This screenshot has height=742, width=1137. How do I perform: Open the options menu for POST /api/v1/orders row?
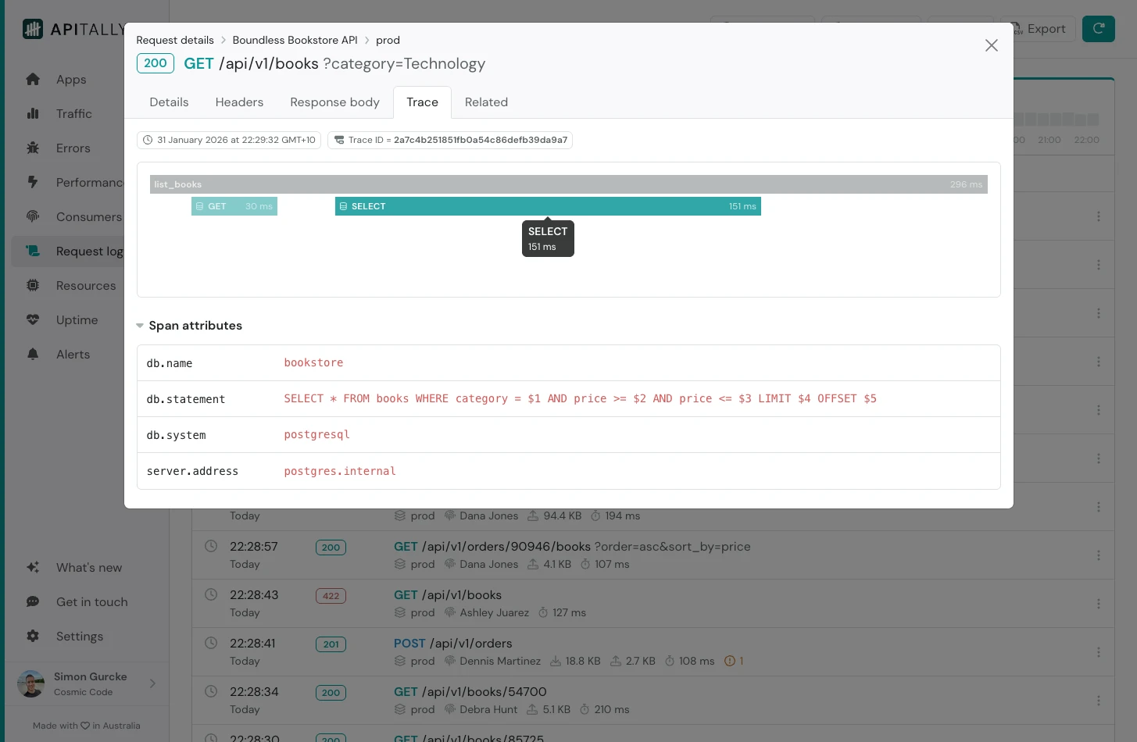[x=1098, y=652]
